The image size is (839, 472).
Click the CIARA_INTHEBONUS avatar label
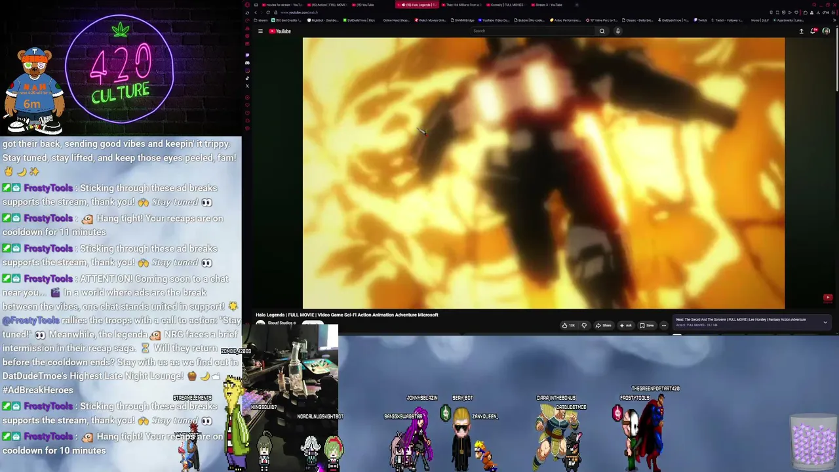556,398
